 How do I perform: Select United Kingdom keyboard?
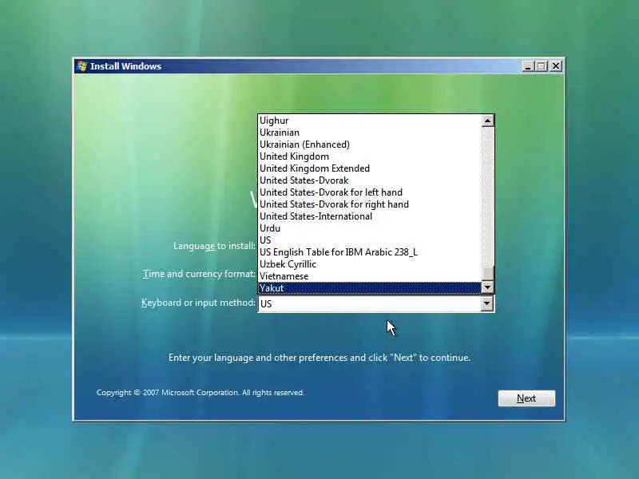(369, 156)
